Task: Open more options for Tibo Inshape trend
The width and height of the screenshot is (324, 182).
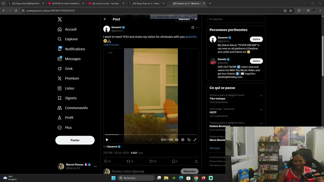Action: coord(261,96)
